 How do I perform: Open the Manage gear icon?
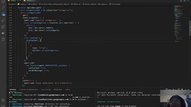tap(3, 106)
